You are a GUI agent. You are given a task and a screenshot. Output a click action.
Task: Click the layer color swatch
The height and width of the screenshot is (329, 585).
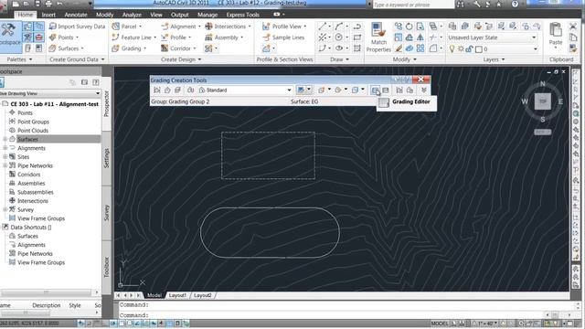pyautogui.click(x=479, y=48)
